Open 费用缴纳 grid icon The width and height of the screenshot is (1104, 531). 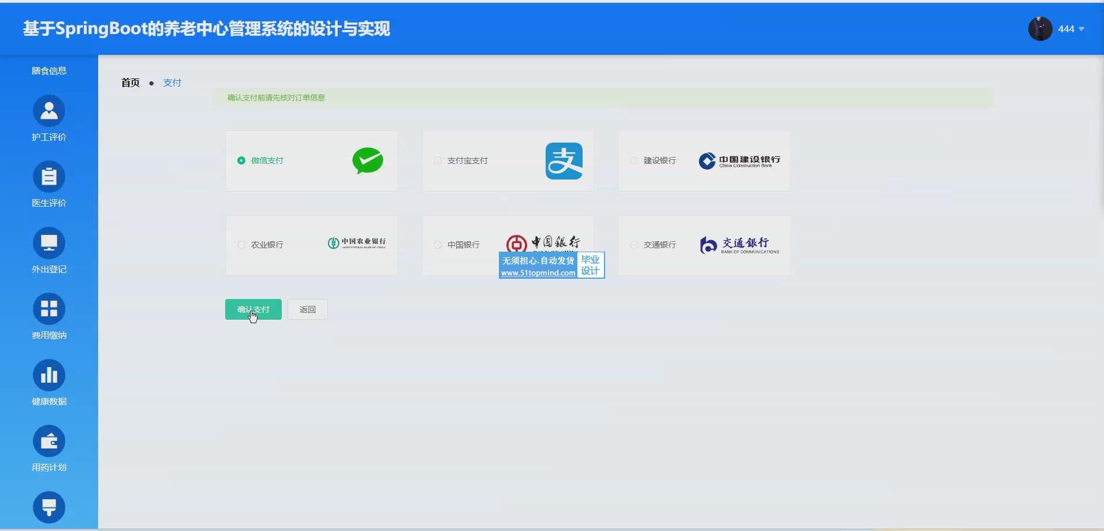pyautogui.click(x=49, y=309)
